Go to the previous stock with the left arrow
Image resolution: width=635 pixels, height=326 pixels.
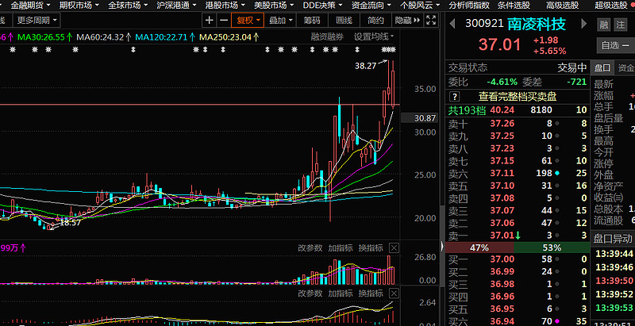point(452,24)
